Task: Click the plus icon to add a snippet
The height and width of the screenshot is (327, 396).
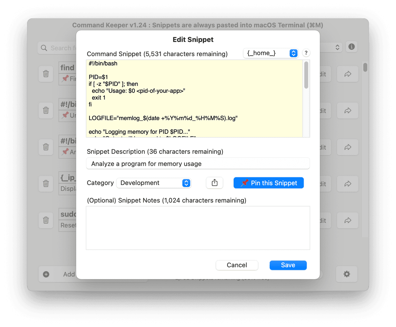Action: 46,274
